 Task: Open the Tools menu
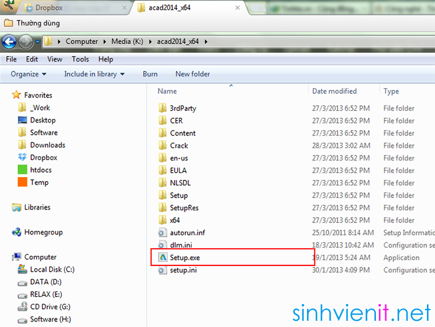tap(80, 59)
